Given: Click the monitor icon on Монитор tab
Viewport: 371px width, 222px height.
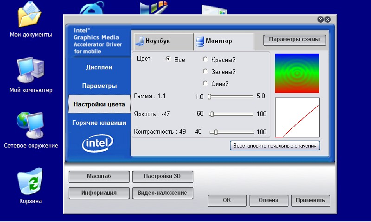Looking at the screenshot, I should tap(200, 41).
